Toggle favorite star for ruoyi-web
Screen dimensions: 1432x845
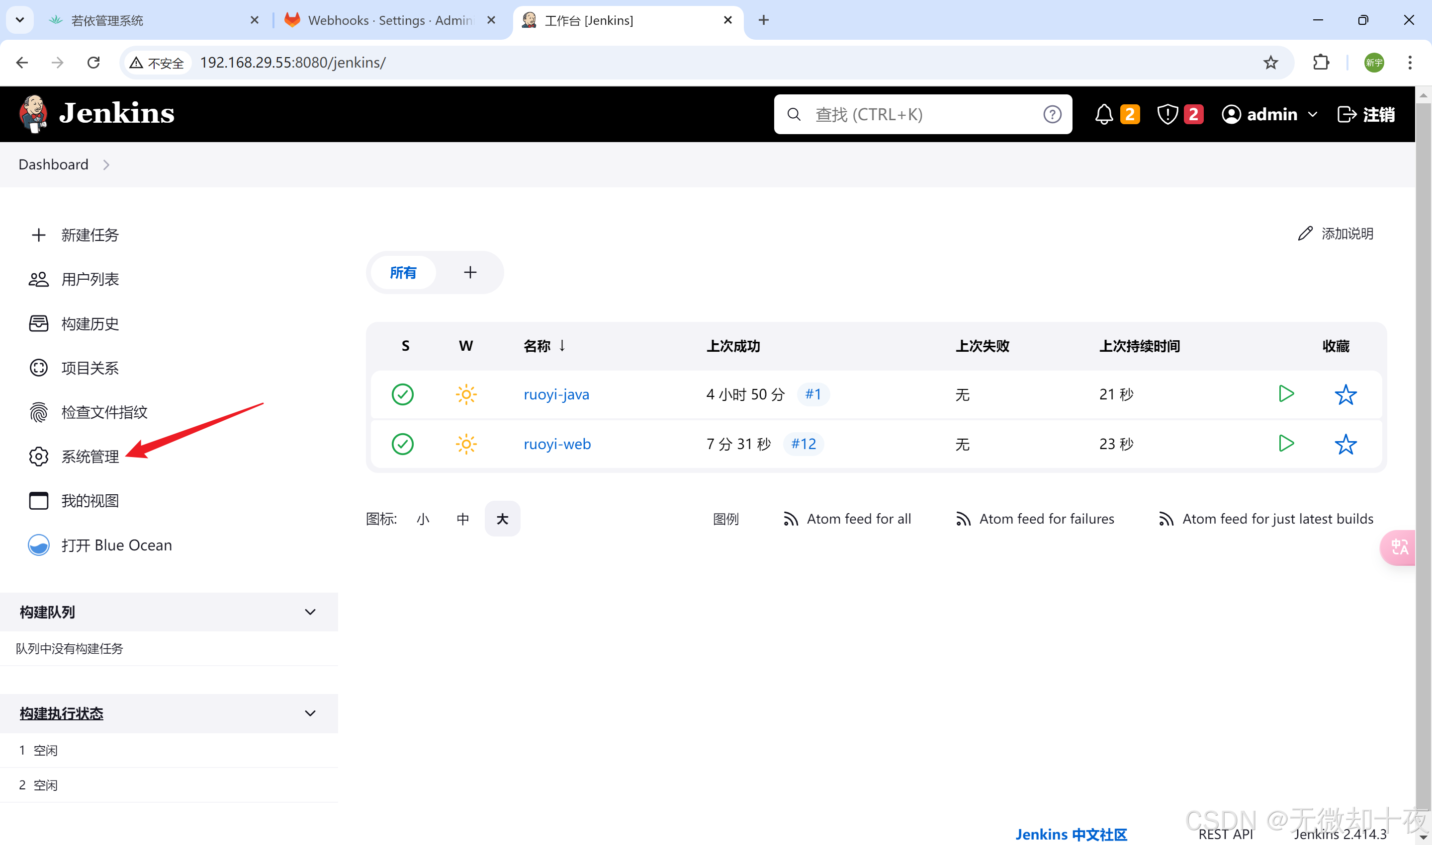point(1345,444)
